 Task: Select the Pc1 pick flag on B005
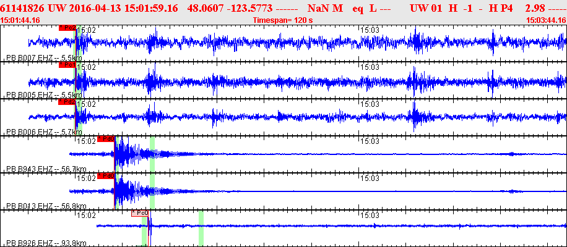[67, 65]
